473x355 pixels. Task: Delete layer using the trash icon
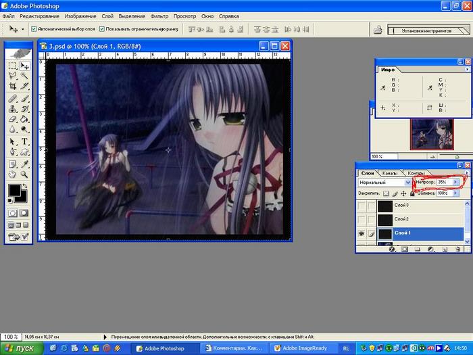pyautogui.click(x=458, y=250)
